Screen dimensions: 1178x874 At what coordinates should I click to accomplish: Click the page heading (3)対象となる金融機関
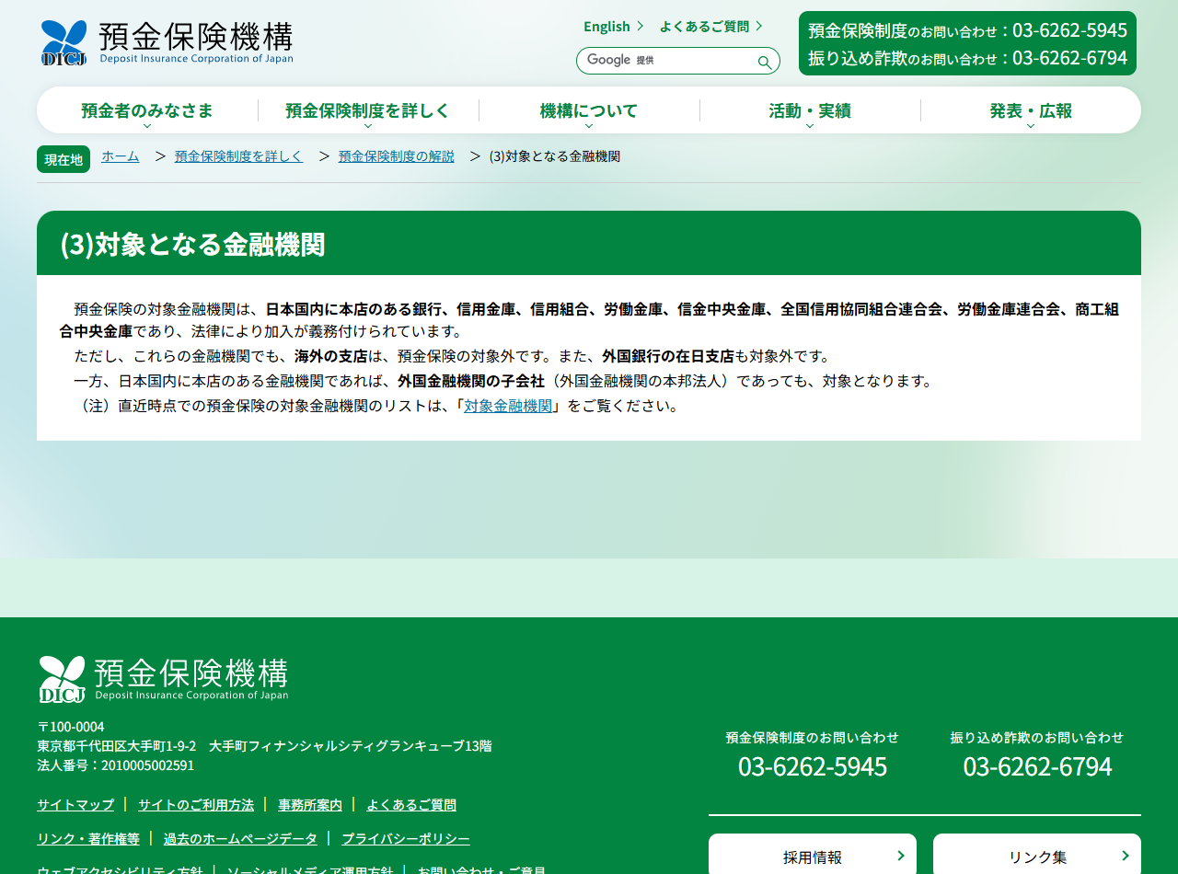coord(192,245)
